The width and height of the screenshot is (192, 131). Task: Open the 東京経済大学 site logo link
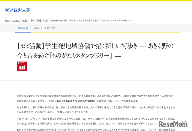pos(17,10)
